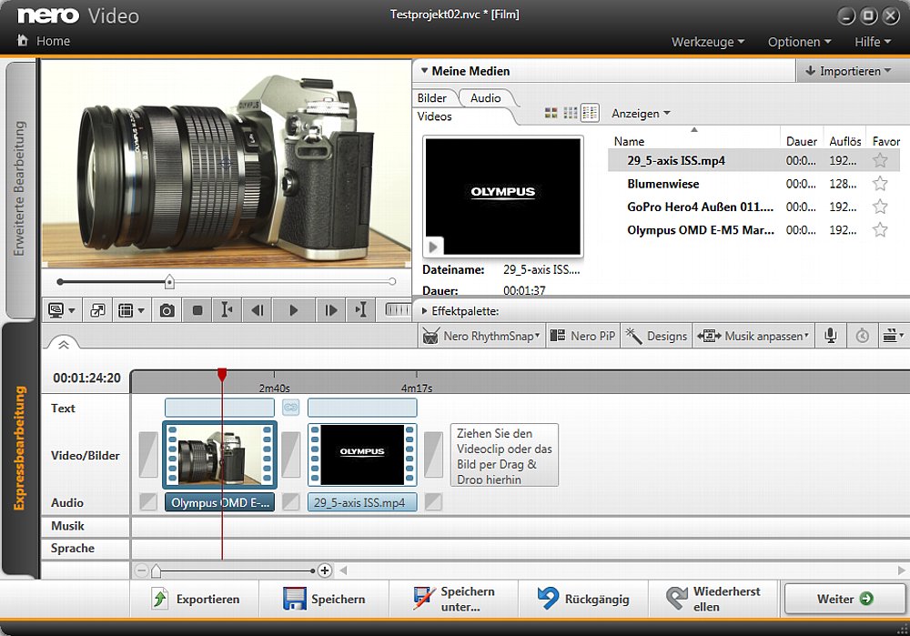This screenshot has width=910, height=636.
Task: Click the microphone voice recording icon
Action: click(830, 336)
